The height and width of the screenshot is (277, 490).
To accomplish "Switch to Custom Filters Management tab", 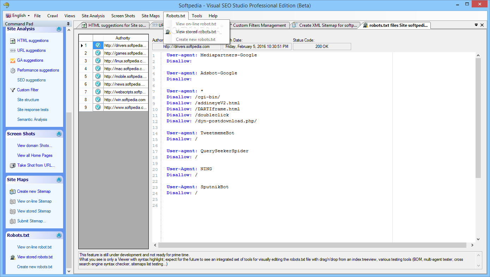I will pos(259,25).
